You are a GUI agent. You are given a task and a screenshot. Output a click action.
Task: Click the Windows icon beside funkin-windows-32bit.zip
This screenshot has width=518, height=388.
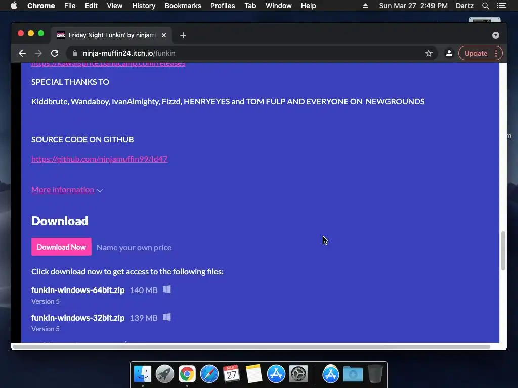[167, 317]
